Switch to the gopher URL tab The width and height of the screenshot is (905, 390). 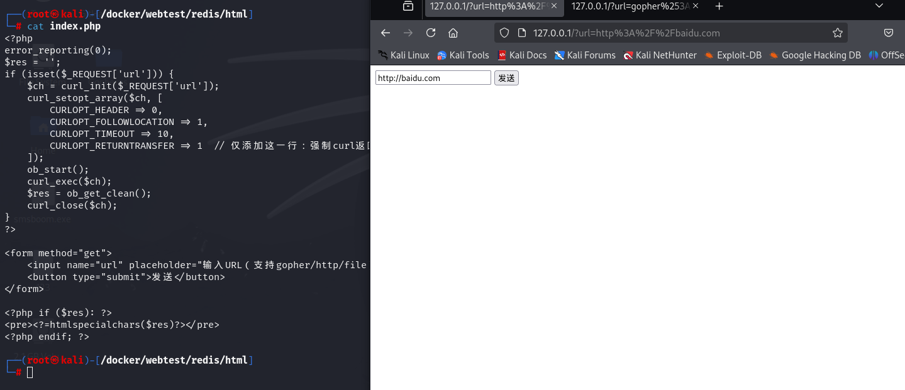(x=629, y=6)
